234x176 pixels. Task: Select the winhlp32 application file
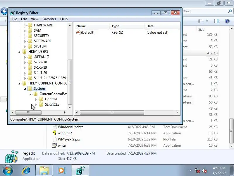pyautogui.click(x=65, y=133)
